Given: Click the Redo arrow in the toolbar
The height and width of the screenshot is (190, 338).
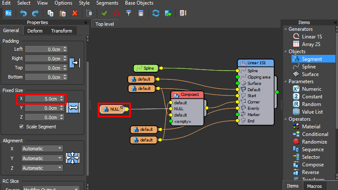Looking at the screenshot, I should pyautogui.click(x=35, y=13).
